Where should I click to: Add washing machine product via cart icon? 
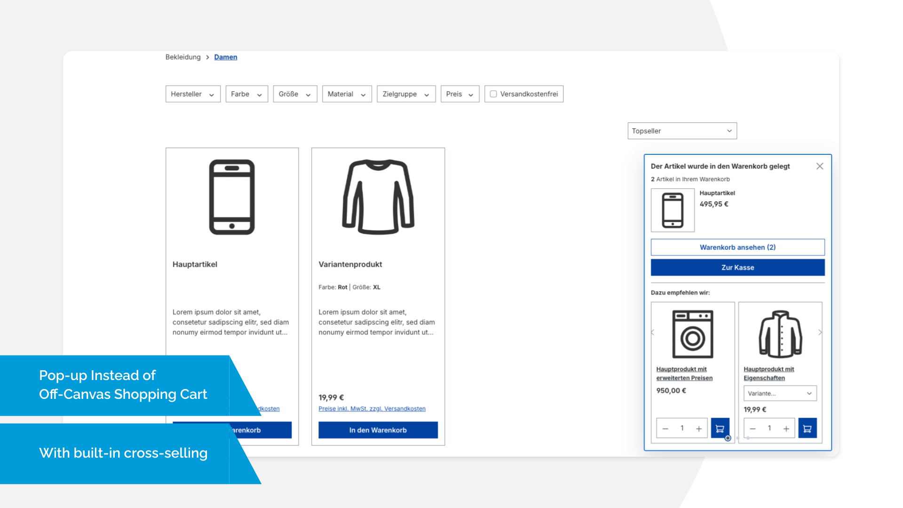coord(720,429)
